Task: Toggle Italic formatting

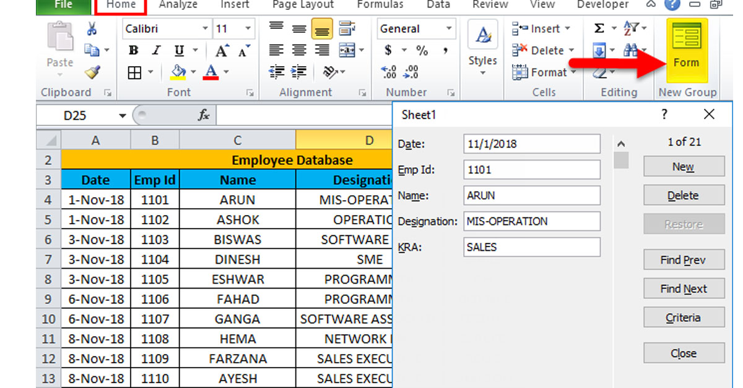Action: tap(156, 51)
